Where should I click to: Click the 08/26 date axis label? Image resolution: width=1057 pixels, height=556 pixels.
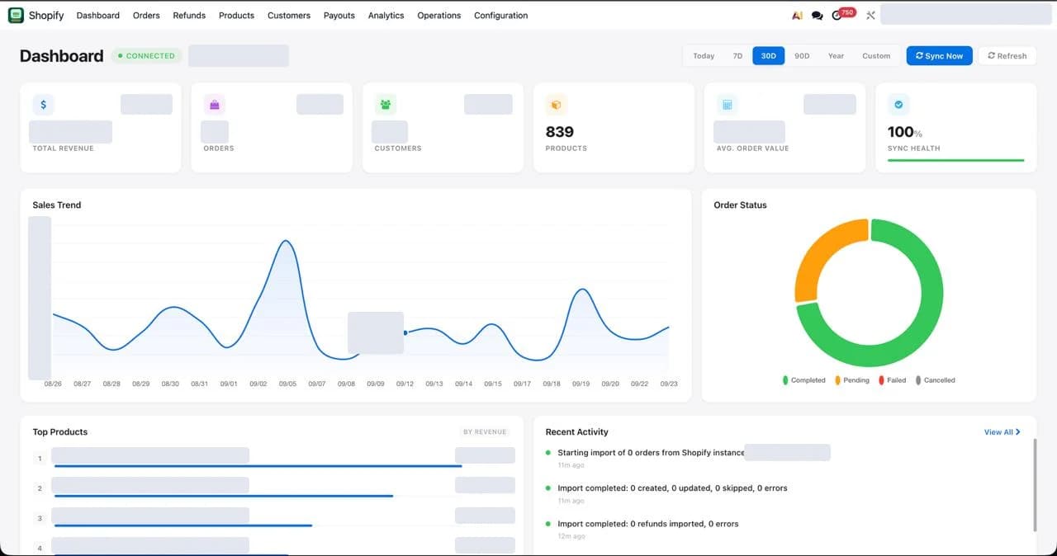click(53, 384)
